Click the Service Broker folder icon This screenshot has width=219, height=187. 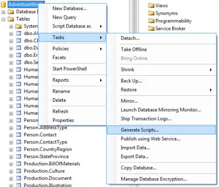coord(151,28)
